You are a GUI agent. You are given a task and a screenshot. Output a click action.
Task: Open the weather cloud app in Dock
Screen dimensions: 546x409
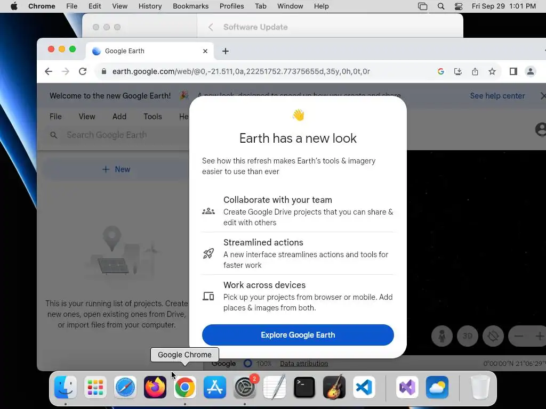pos(437,387)
